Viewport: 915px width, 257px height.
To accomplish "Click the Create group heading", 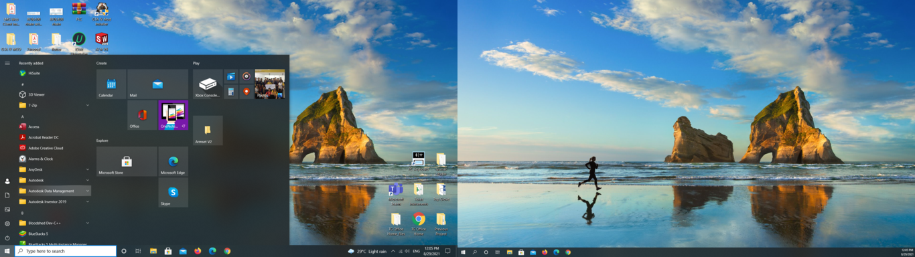I will [x=102, y=63].
